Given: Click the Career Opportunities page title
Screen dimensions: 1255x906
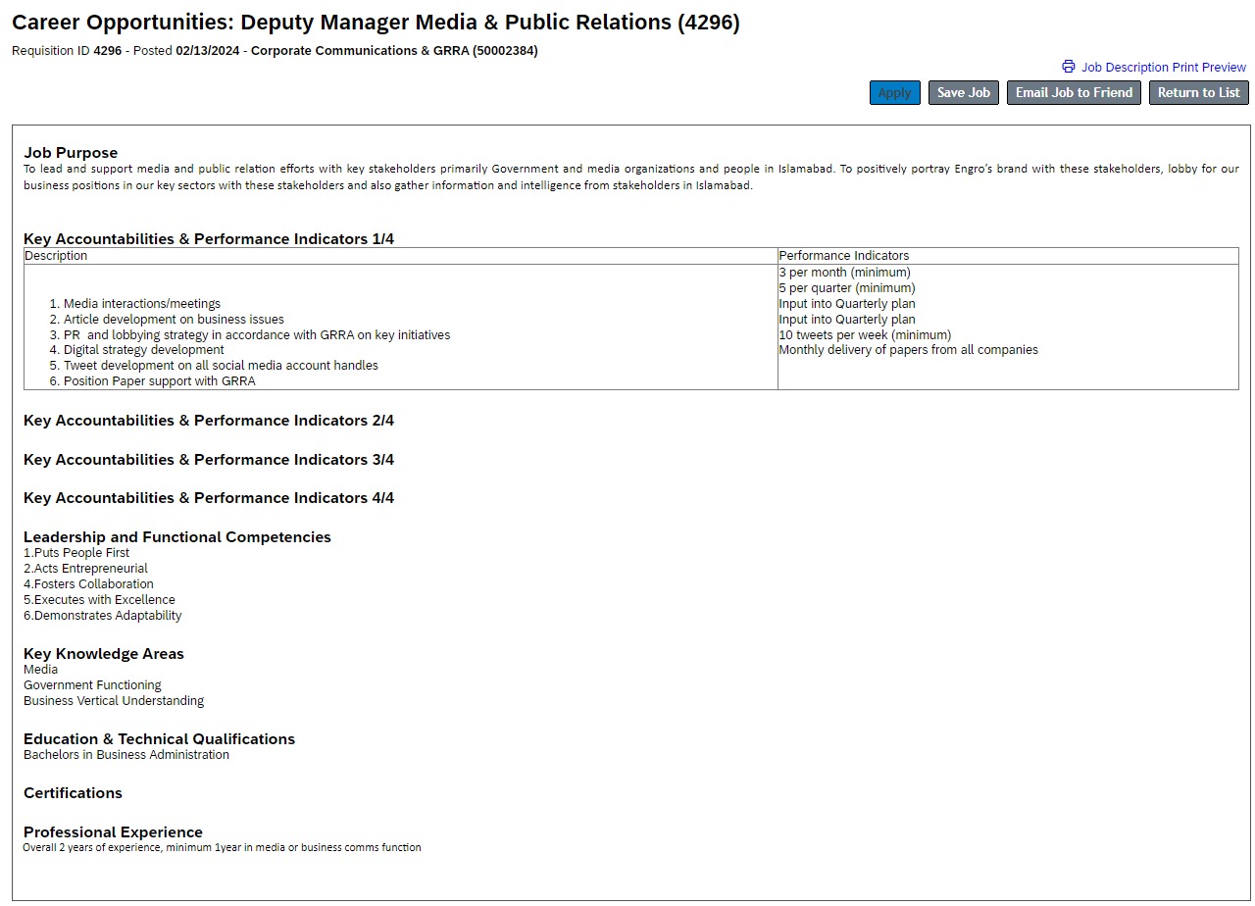Looking at the screenshot, I should (376, 23).
